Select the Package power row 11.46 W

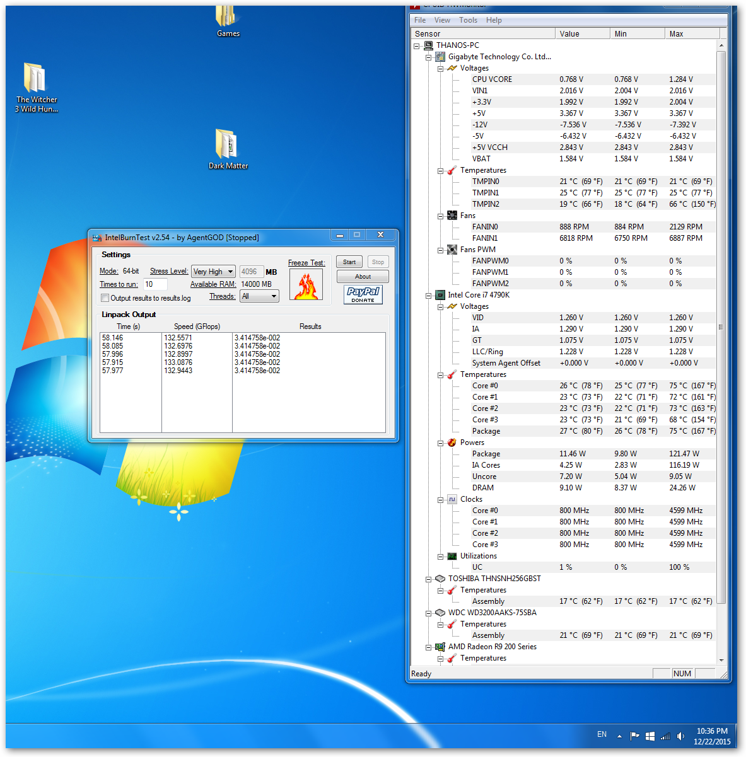[593, 454]
